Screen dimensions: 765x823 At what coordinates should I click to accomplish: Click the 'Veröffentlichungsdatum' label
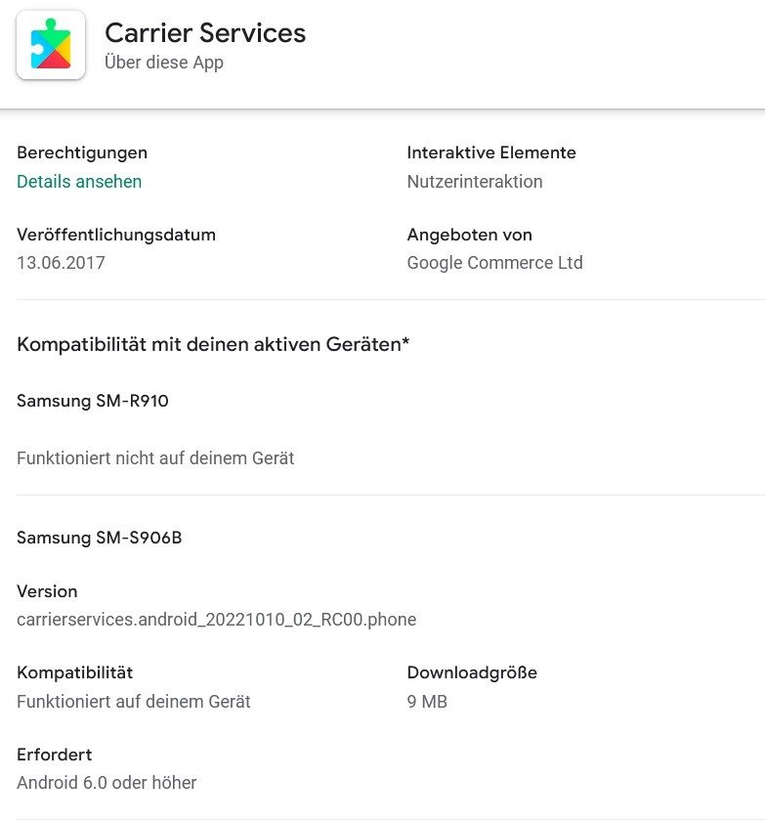pos(116,235)
